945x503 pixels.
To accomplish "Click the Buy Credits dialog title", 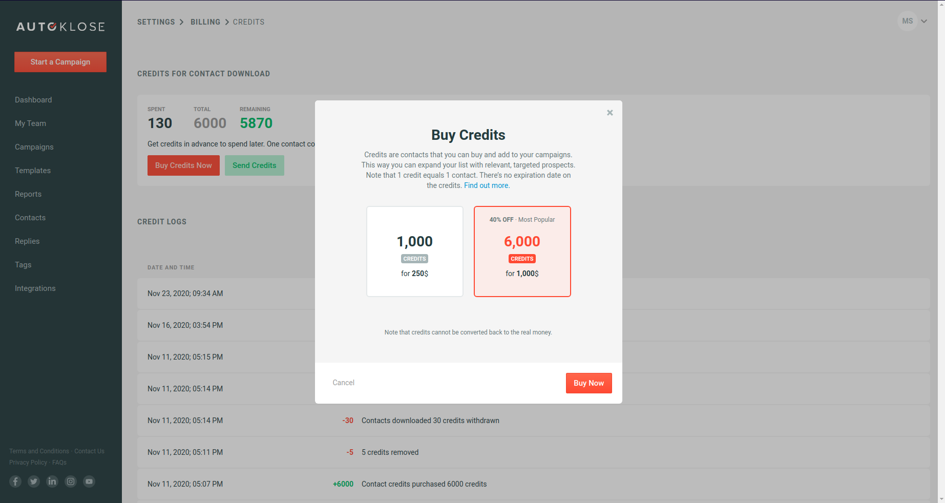I will (468, 135).
